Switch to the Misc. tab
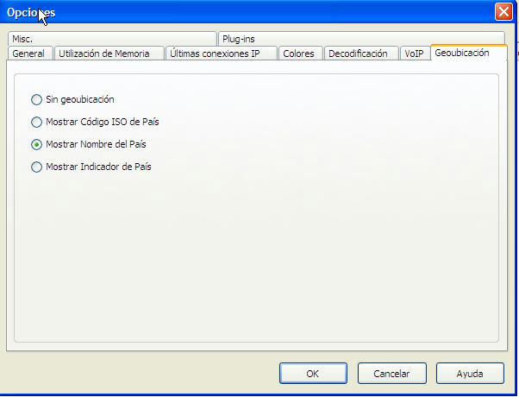This screenshot has height=397, width=519. (x=112, y=39)
